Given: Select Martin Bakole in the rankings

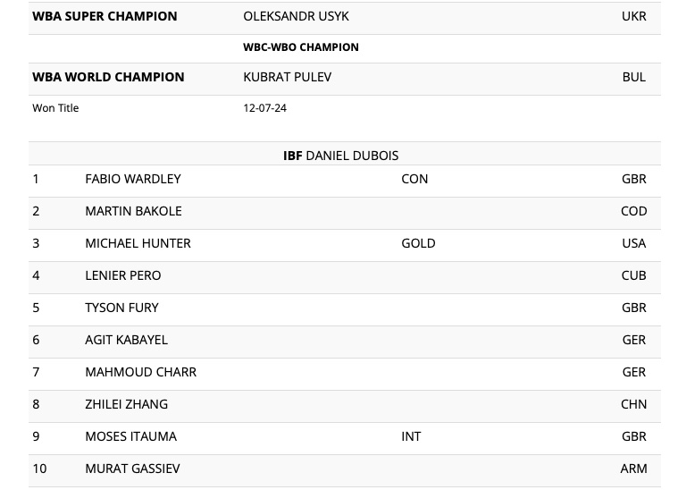Looking at the screenshot, I should point(133,211).
